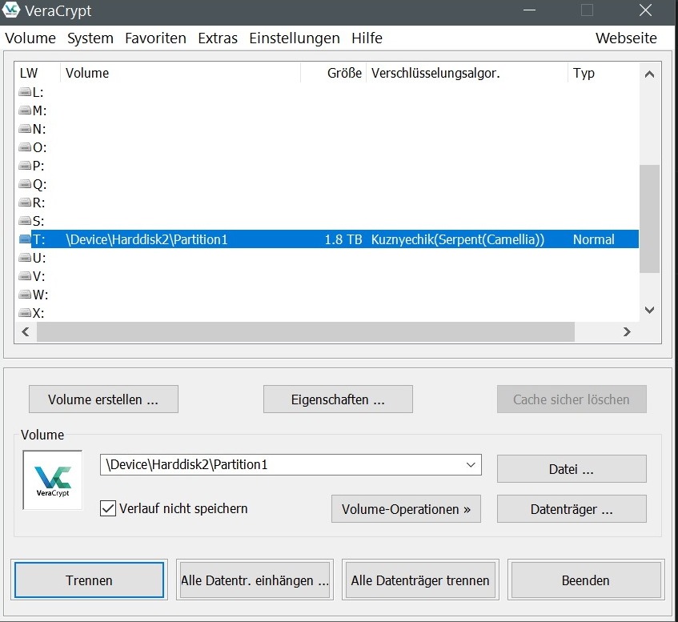Click the 1.8 TB size cell

click(343, 239)
